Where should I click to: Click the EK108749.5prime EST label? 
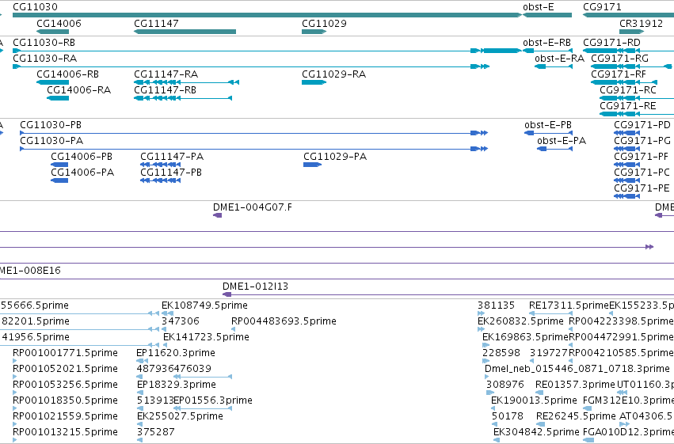[204, 305]
